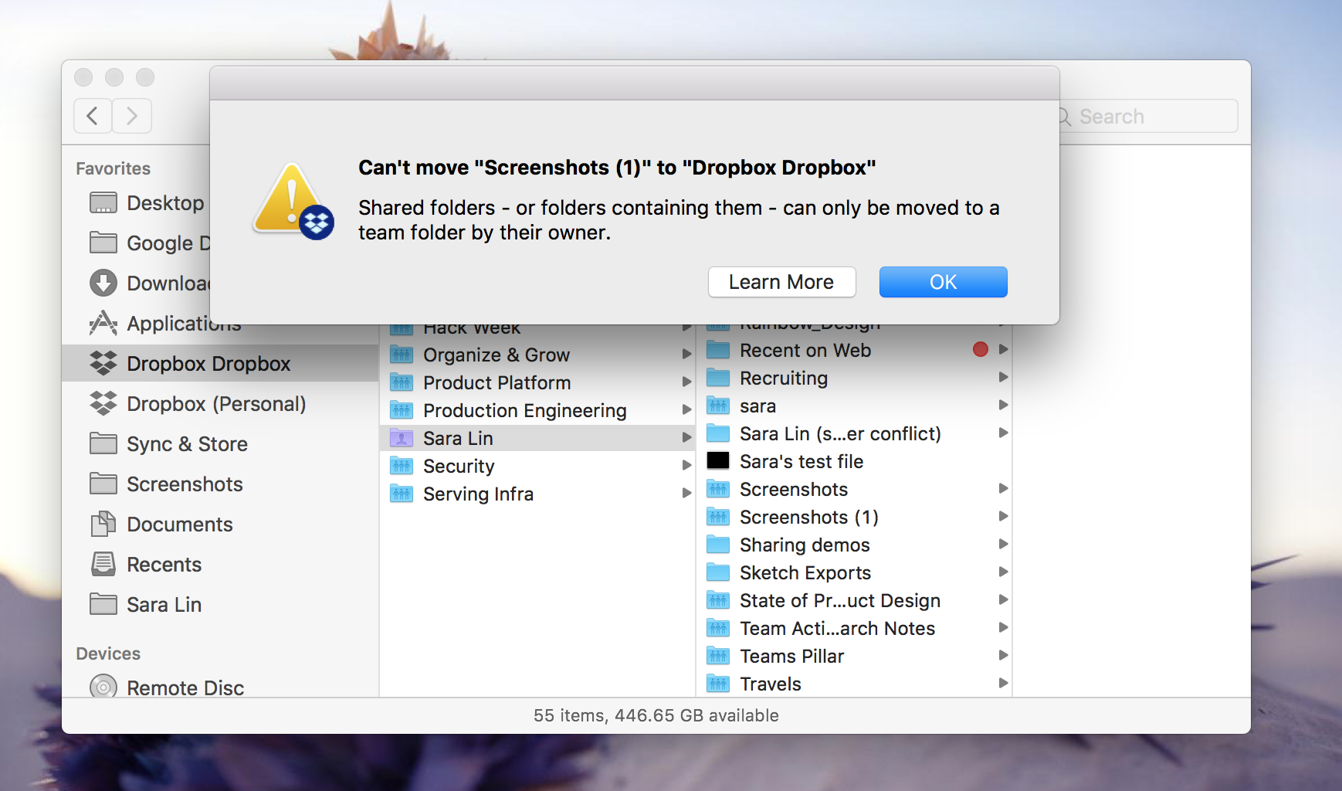Click the Serving Infra team folder icon
1342x791 pixels.
click(x=402, y=494)
